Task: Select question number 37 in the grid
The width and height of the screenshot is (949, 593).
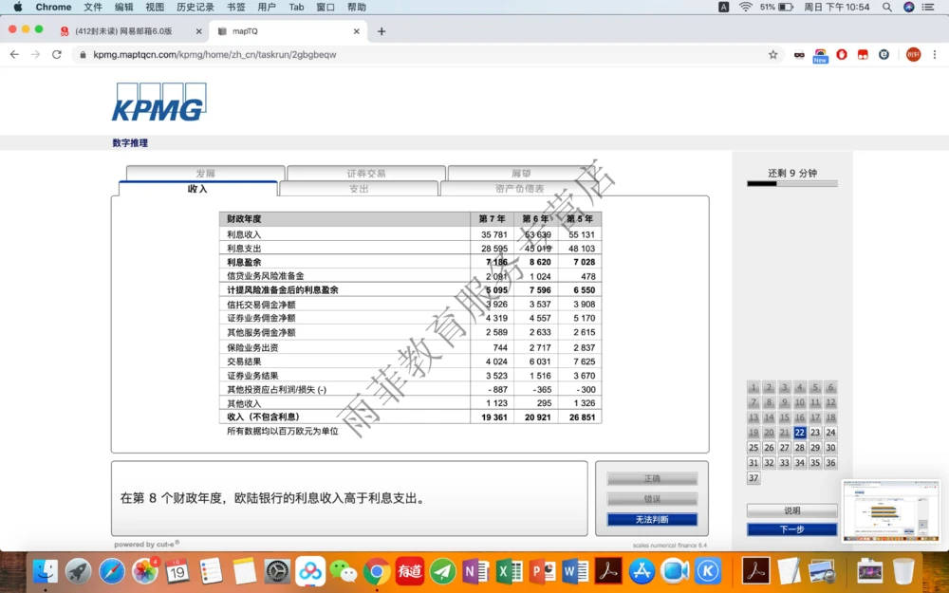Action: pyautogui.click(x=753, y=478)
